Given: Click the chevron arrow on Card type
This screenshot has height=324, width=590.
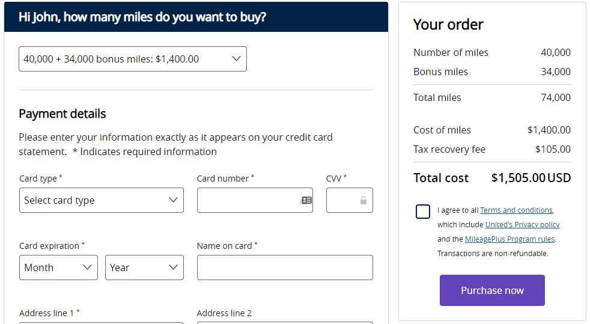Looking at the screenshot, I should click(173, 200).
